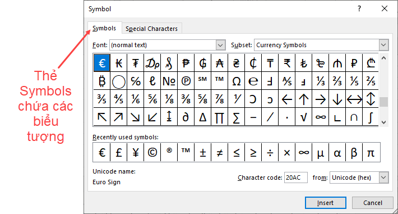Select the less-than-or-equal sign in recently used
398x214 pixels.
coord(237,152)
